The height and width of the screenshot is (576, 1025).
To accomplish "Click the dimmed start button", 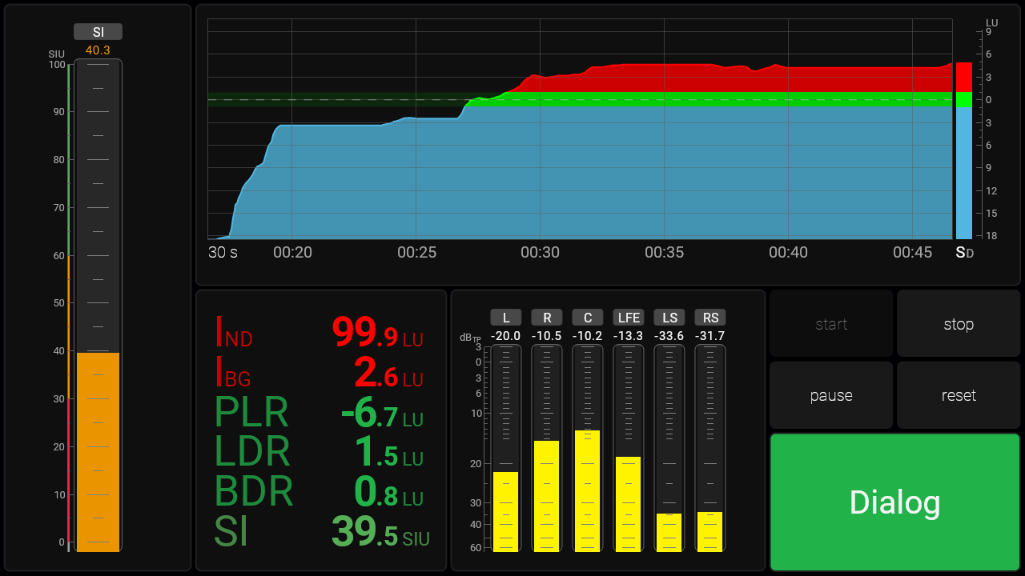I will (x=831, y=324).
